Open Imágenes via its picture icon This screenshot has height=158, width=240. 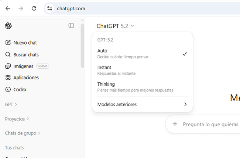[8, 67]
